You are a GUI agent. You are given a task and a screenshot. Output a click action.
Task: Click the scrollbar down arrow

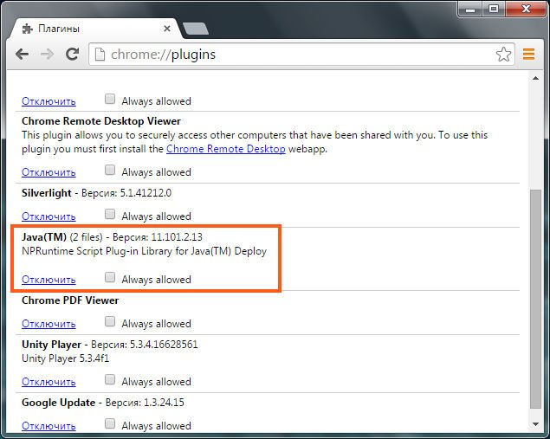point(535,424)
